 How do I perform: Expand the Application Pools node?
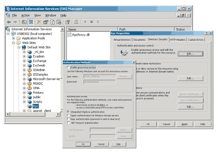pyautogui.click(x=14, y=38)
